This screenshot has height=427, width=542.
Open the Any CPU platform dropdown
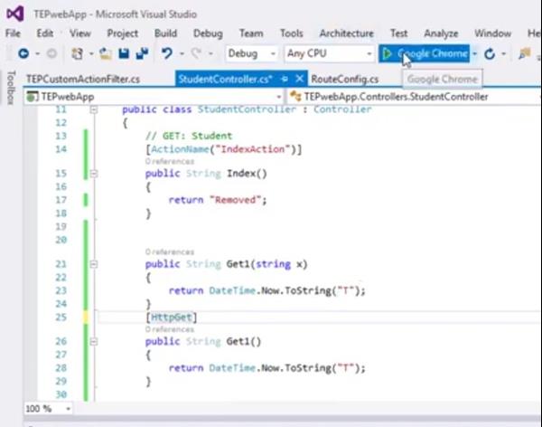click(x=328, y=54)
